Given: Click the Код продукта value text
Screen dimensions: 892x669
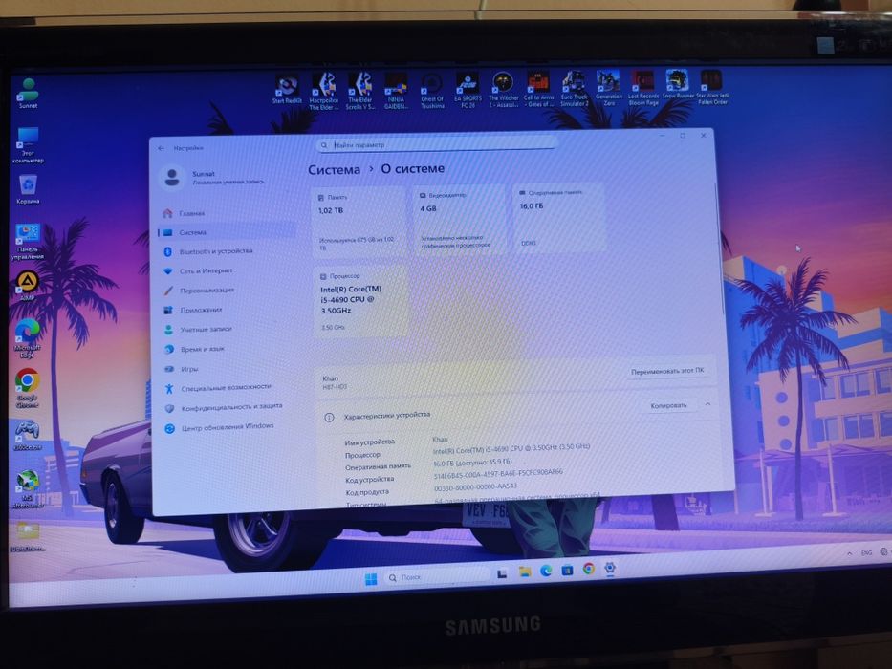Looking at the screenshot, I should (x=475, y=487).
